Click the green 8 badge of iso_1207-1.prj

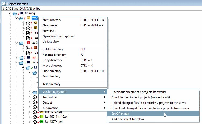[x=42, y=121]
